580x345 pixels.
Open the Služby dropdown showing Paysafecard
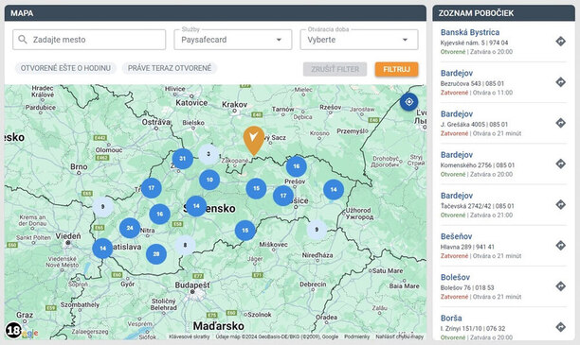233,40
